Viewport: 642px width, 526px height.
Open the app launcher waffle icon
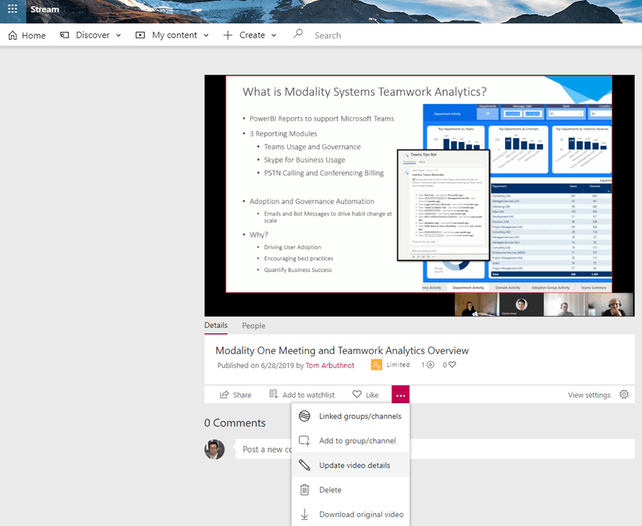12,10
